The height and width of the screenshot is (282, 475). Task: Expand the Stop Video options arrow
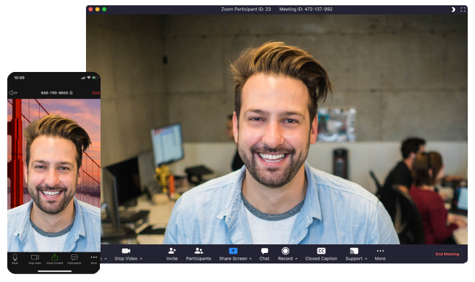tap(141, 259)
